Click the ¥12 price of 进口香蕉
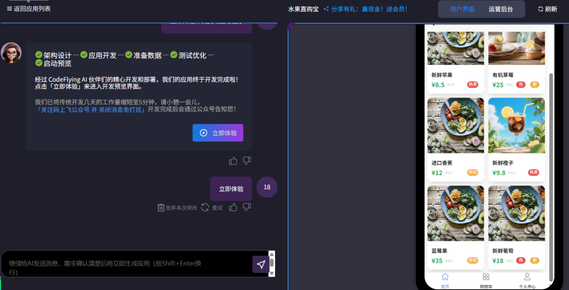The height and width of the screenshot is (290, 569). 437,173
